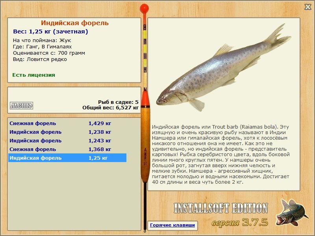The height and width of the screenshot is (236, 315).
Task: Click the Общий вес: 6,527 кг total
Action: [x=111, y=108]
